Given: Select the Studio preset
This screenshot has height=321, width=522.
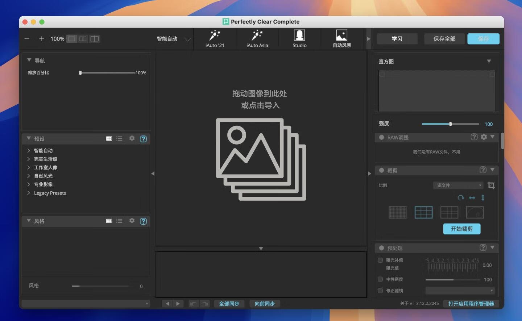Looking at the screenshot, I should (300, 39).
